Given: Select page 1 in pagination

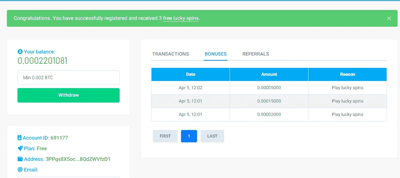Looking at the screenshot, I should pos(189,136).
